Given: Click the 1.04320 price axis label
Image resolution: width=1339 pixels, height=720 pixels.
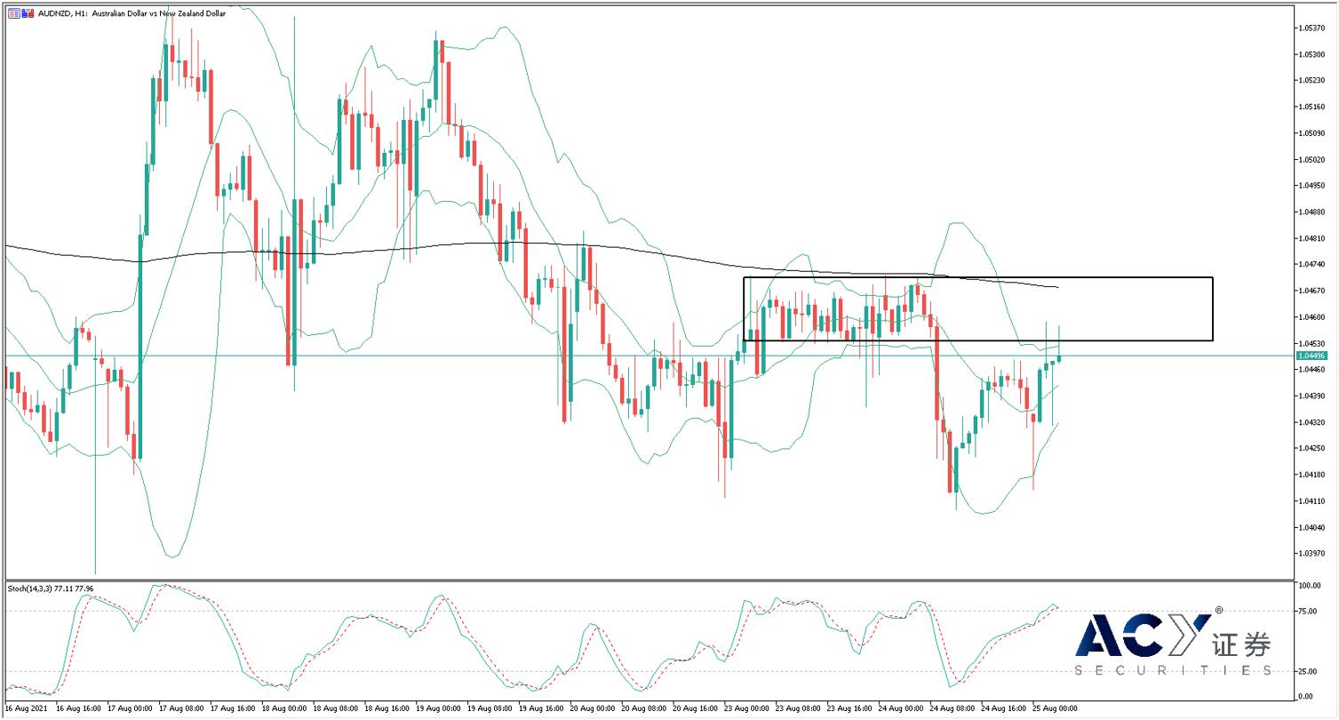Looking at the screenshot, I should click(1312, 423).
